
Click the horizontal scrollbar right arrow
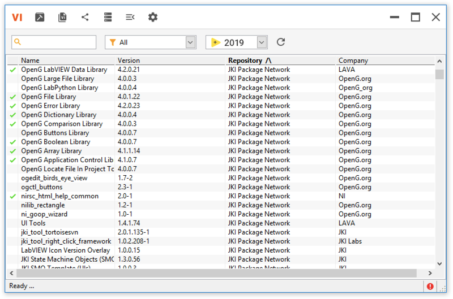pyautogui.click(x=430, y=273)
